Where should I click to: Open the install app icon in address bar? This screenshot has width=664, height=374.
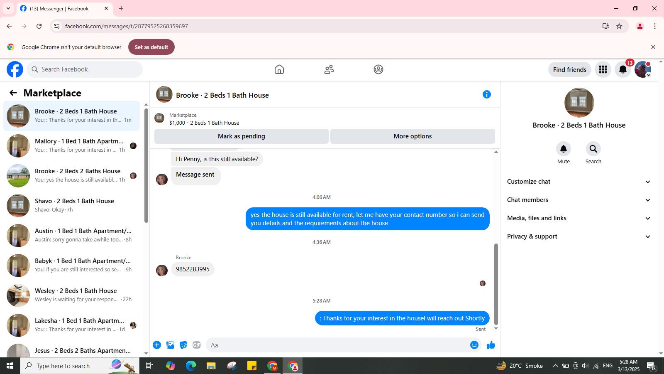[x=606, y=26]
